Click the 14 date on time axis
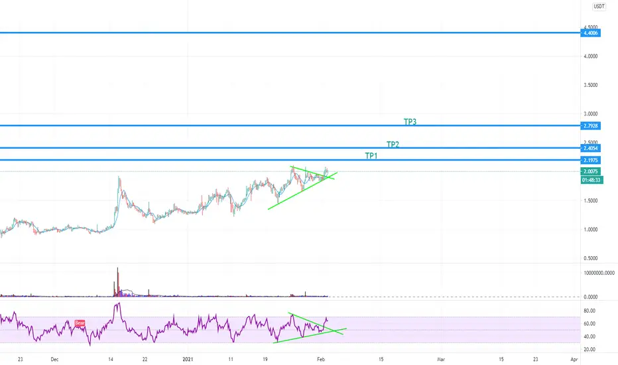Screen dimensions: 618x365 (x=111, y=360)
